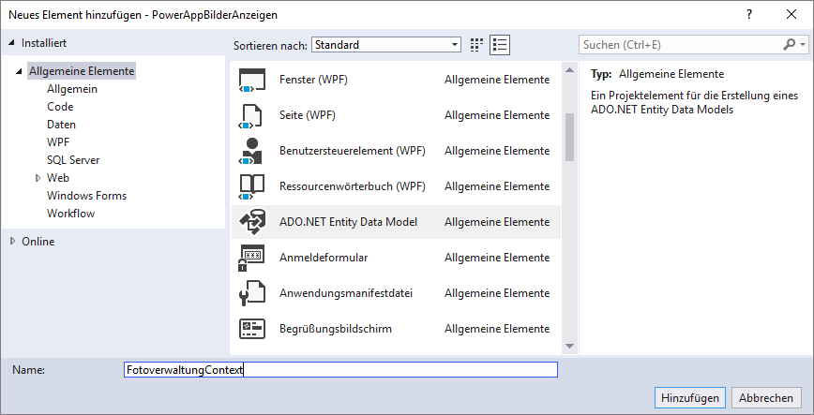Select the Windows Forms category
Screen dimensions: 814x415
86,196
